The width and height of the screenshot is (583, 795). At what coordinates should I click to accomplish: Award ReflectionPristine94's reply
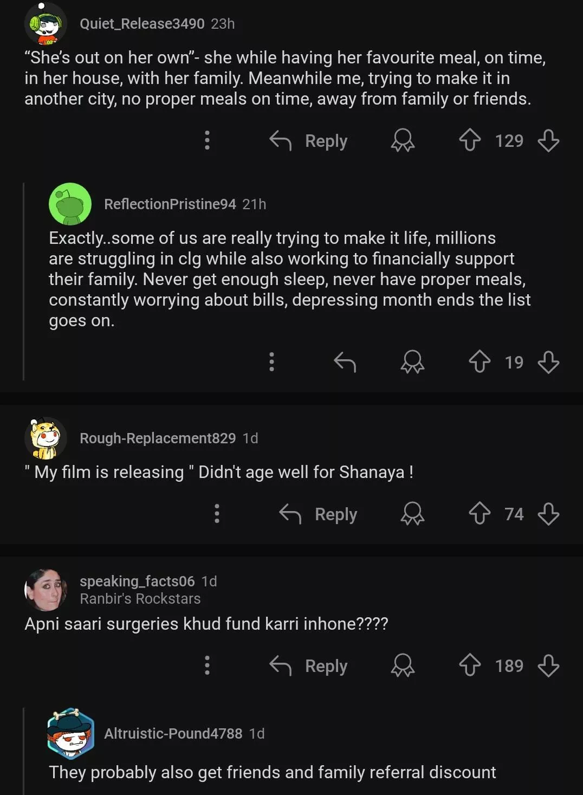coord(412,362)
